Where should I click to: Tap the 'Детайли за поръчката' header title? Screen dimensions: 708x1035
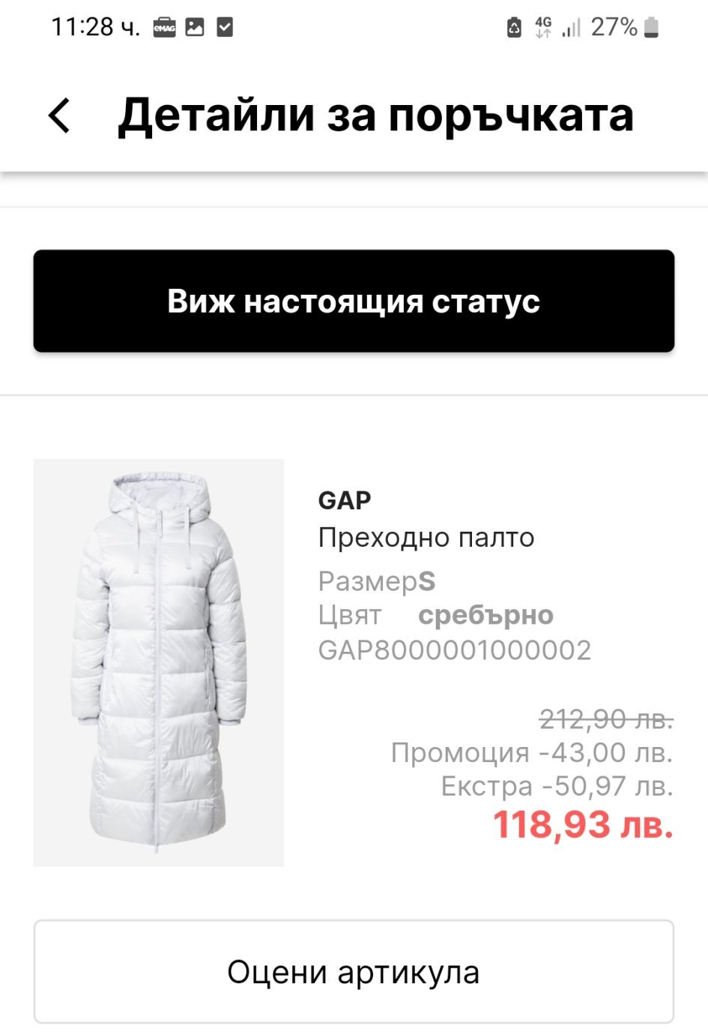[x=376, y=115]
